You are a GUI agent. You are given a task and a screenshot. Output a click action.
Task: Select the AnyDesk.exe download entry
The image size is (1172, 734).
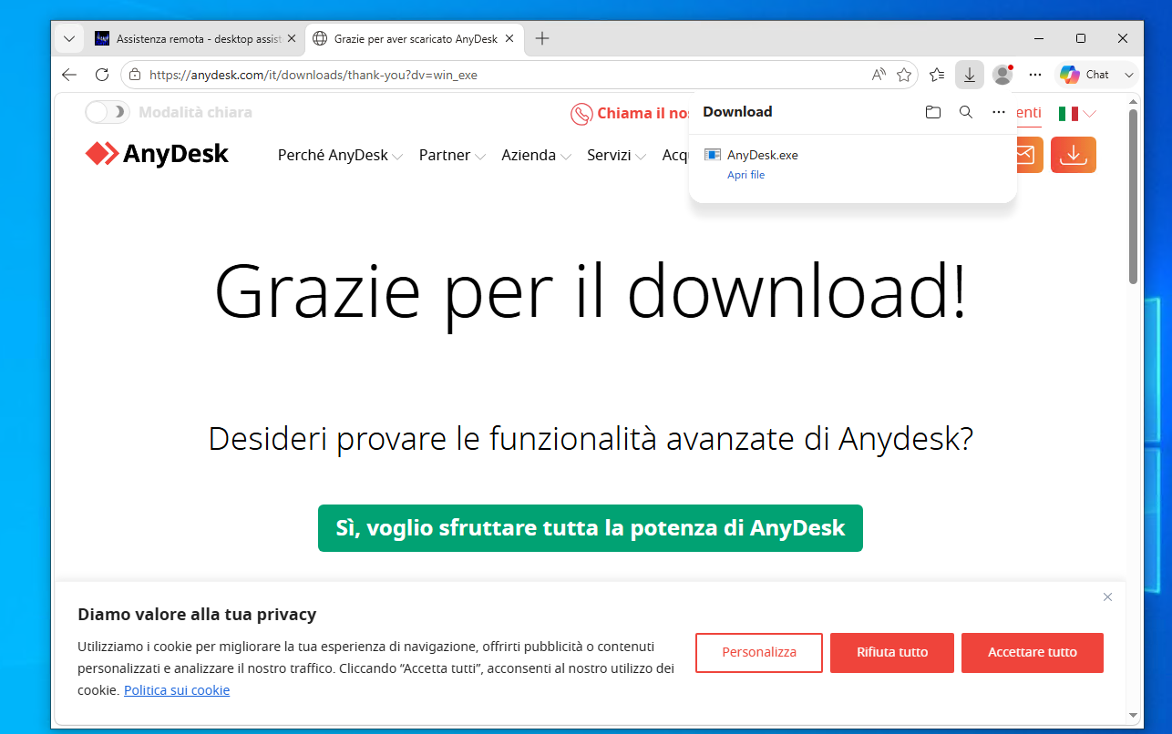click(x=853, y=164)
